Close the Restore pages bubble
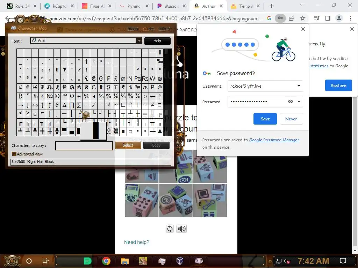 352,29
